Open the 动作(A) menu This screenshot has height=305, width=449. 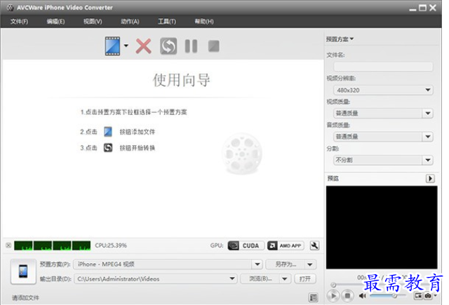coord(130,22)
